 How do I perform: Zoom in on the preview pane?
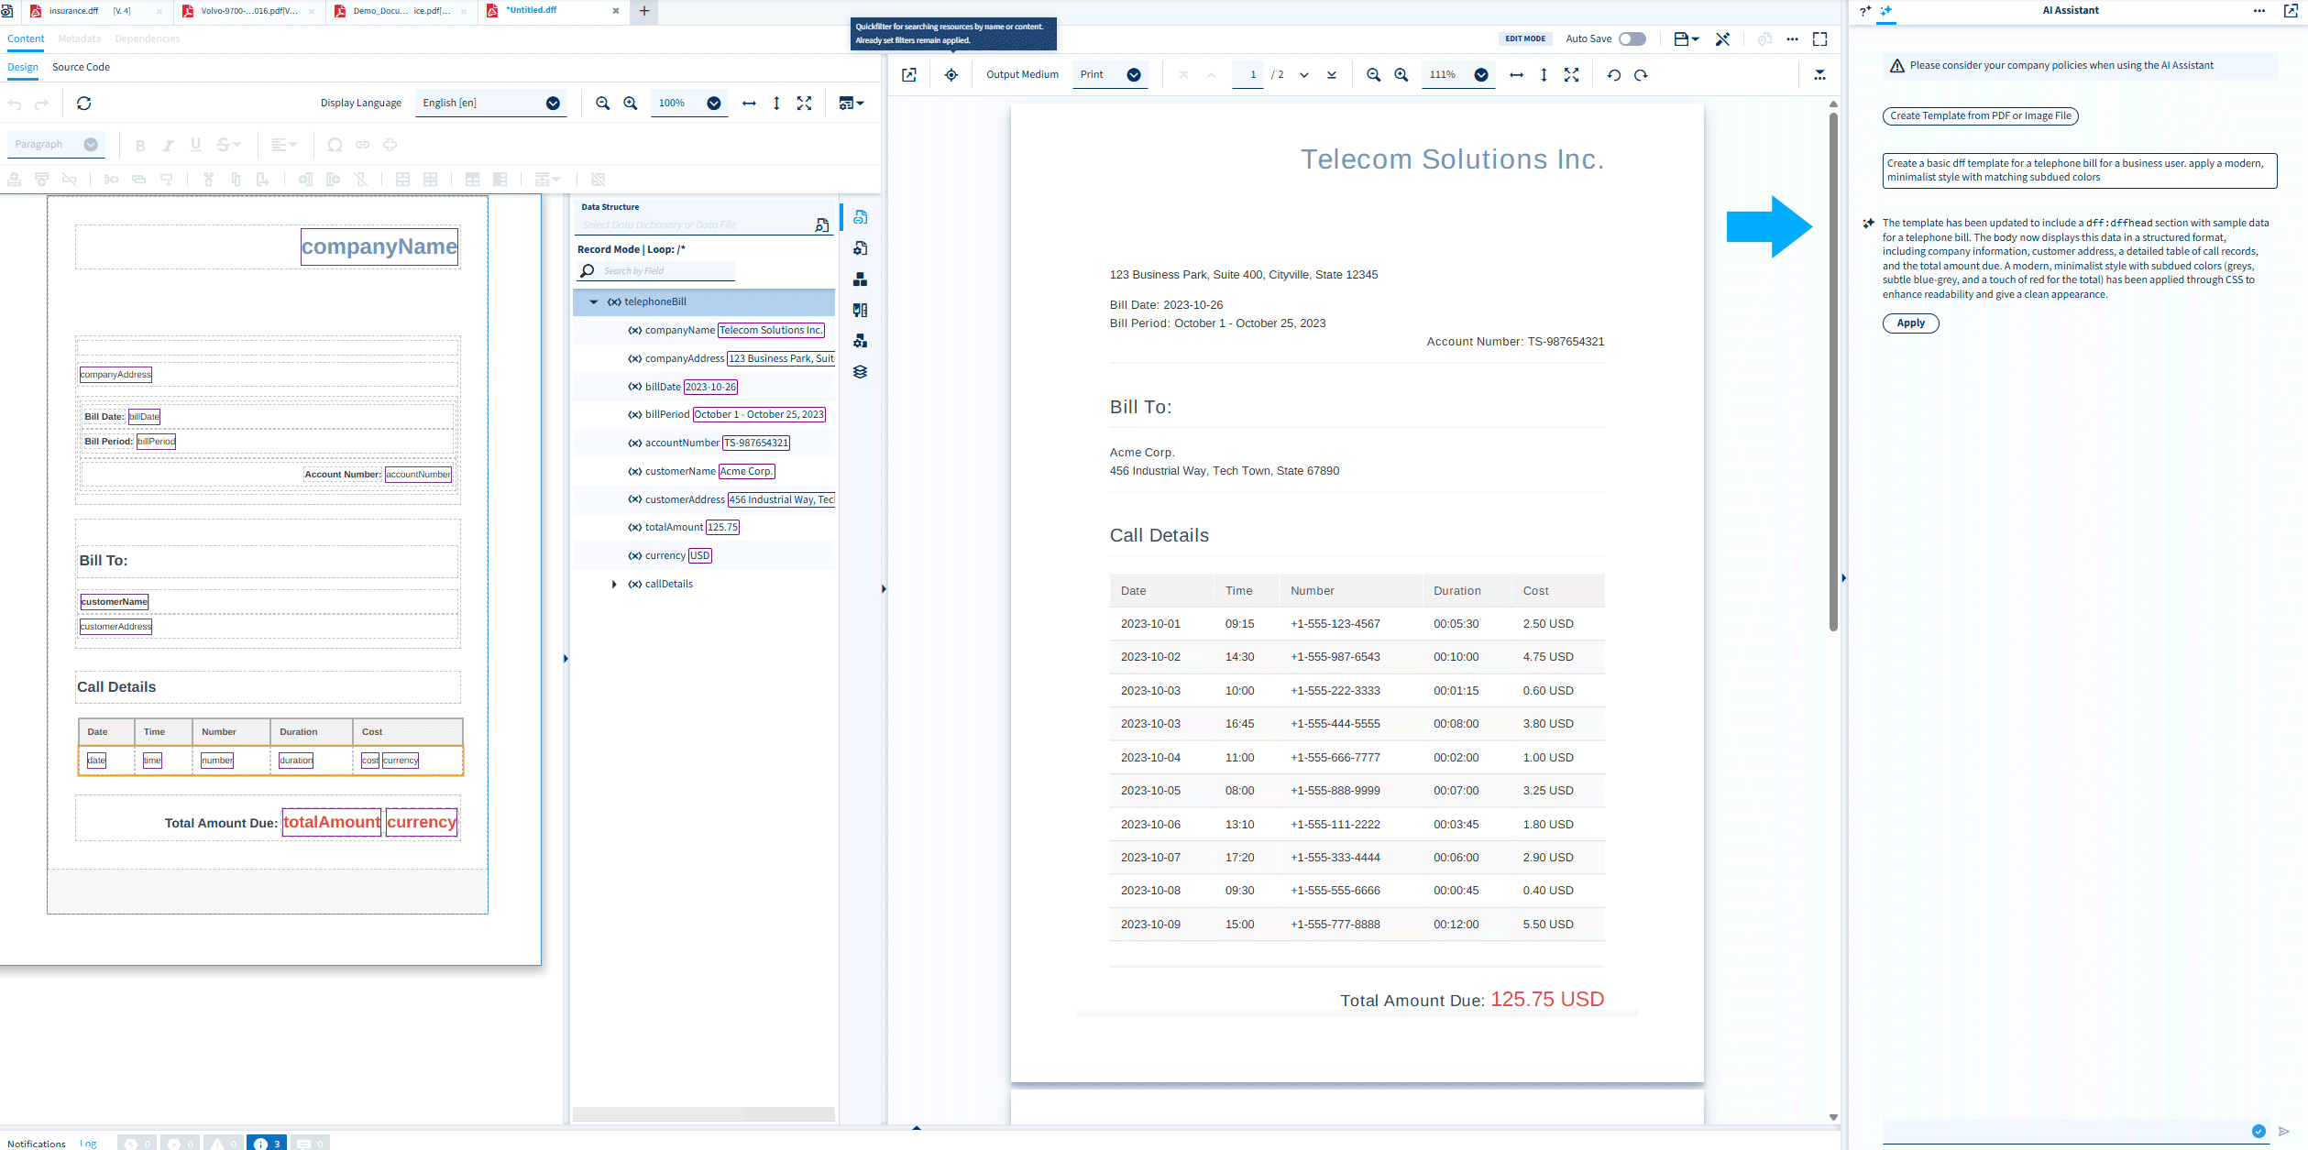[1401, 75]
